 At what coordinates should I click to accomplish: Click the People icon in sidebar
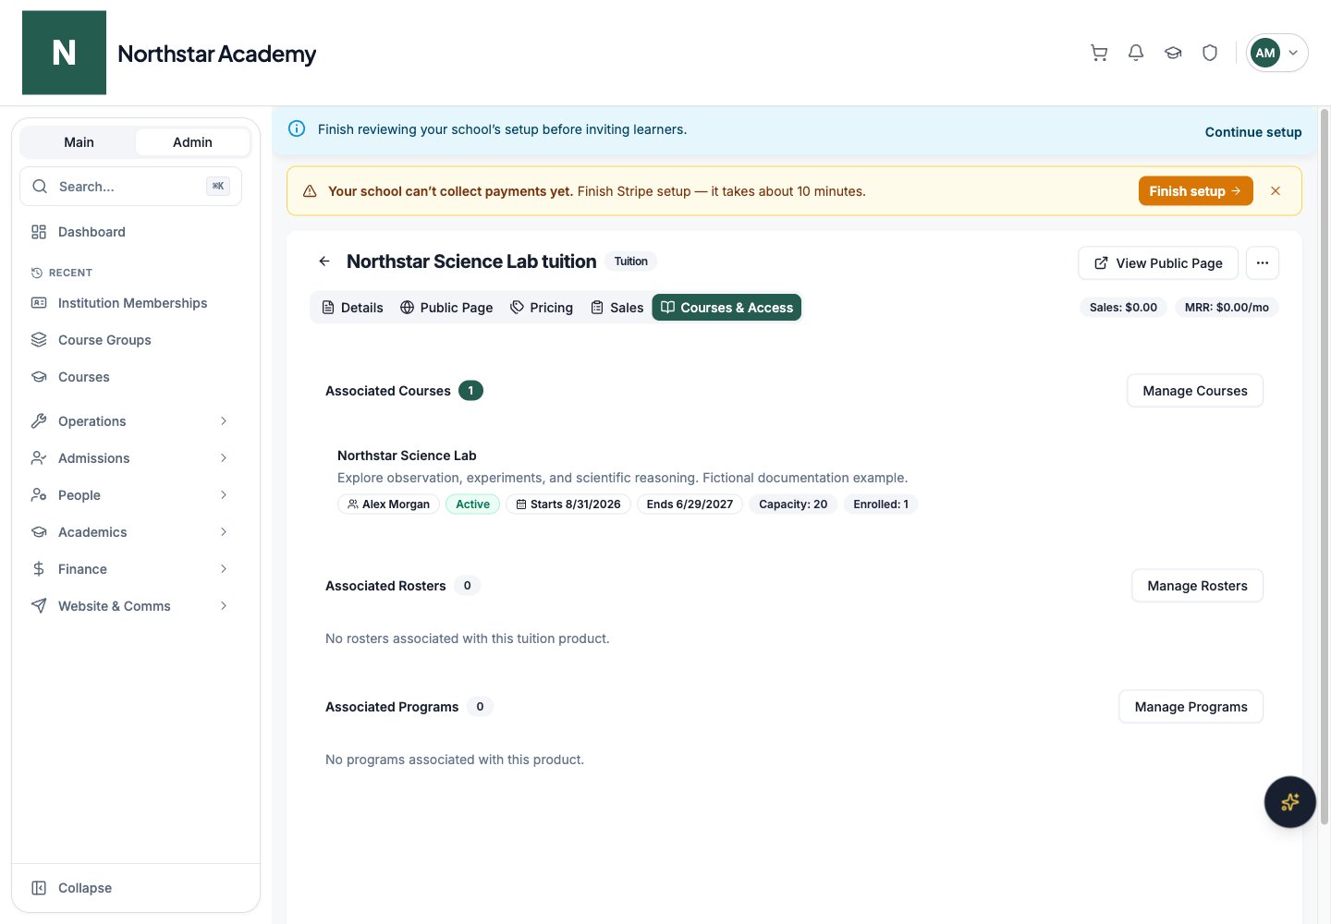[x=39, y=495]
